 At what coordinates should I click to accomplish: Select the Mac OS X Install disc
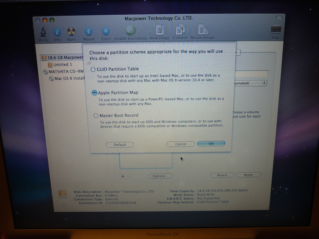pos(67,78)
